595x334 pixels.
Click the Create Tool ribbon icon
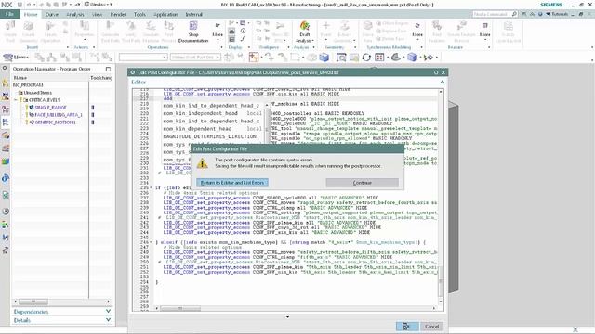click(x=10, y=32)
